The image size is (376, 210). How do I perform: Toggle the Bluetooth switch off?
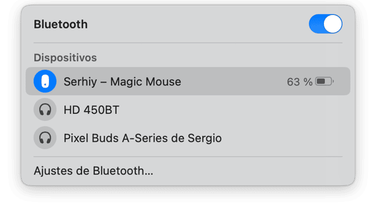coord(326,24)
